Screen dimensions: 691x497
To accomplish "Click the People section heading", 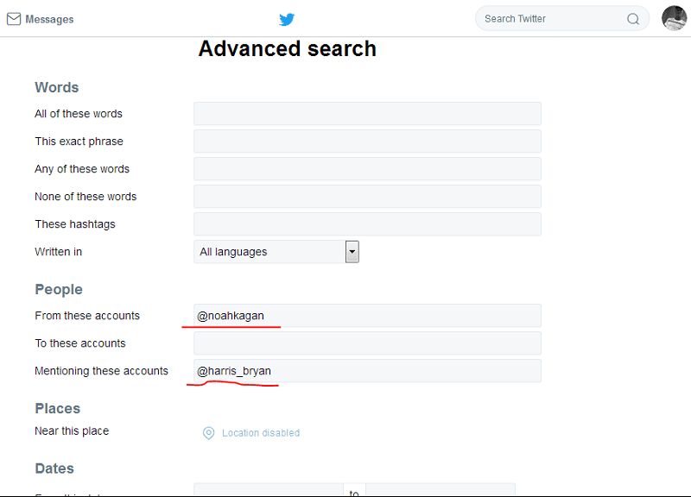I will coord(59,289).
